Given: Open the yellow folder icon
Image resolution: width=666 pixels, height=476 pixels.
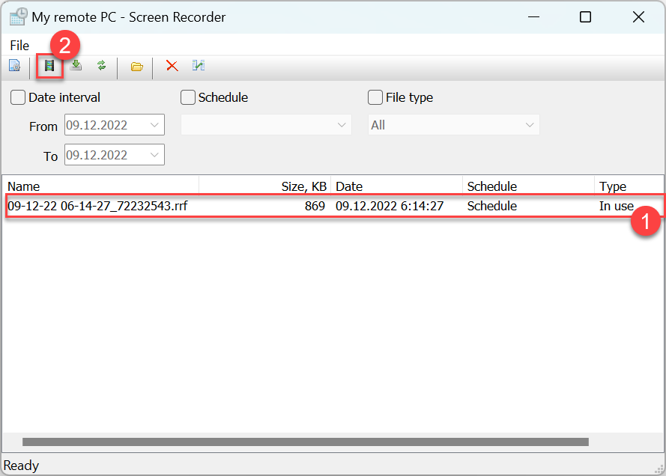Looking at the screenshot, I should pyautogui.click(x=136, y=66).
